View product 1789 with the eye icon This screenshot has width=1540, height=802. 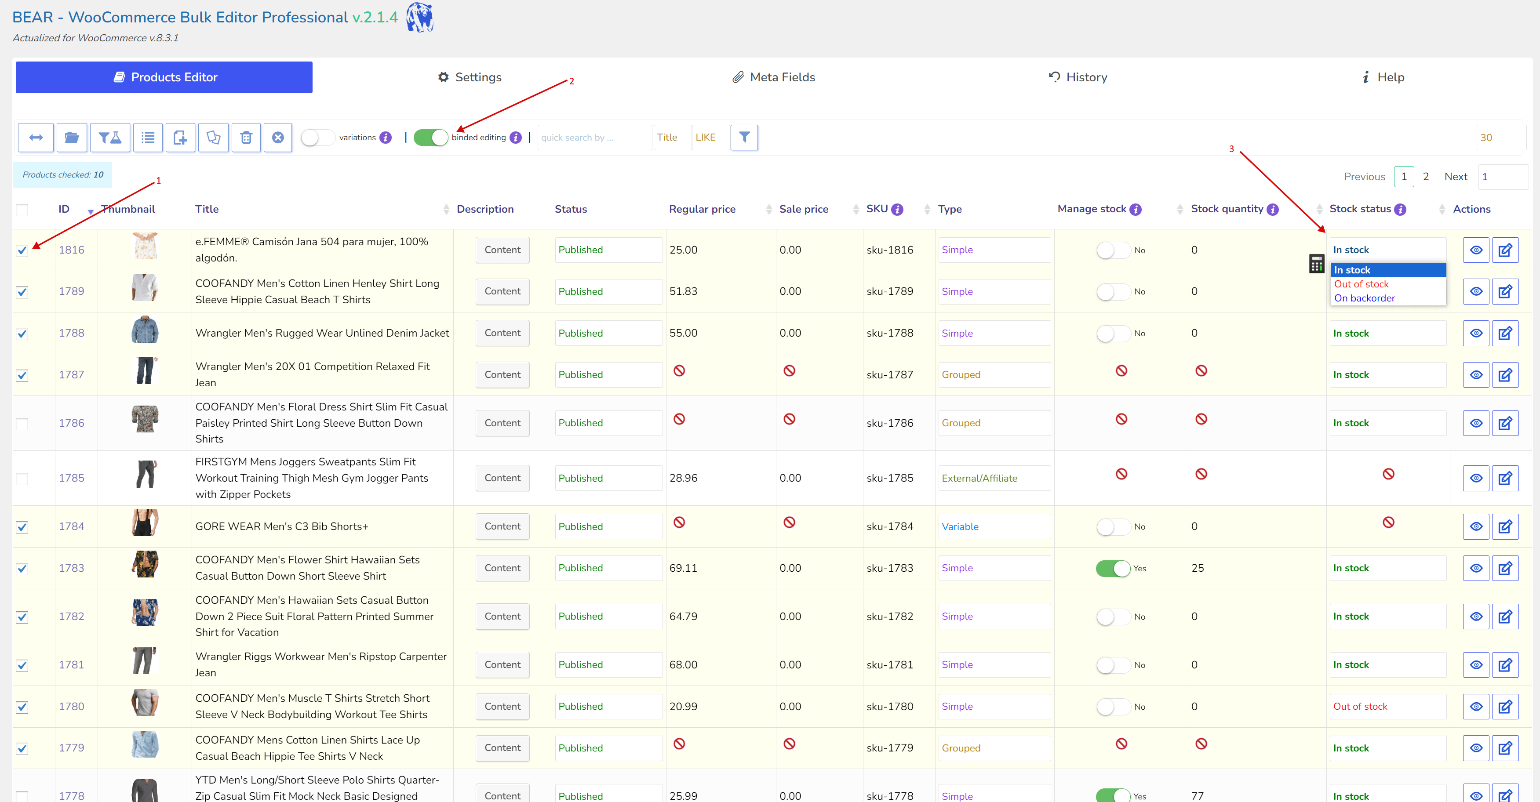coord(1476,292)
